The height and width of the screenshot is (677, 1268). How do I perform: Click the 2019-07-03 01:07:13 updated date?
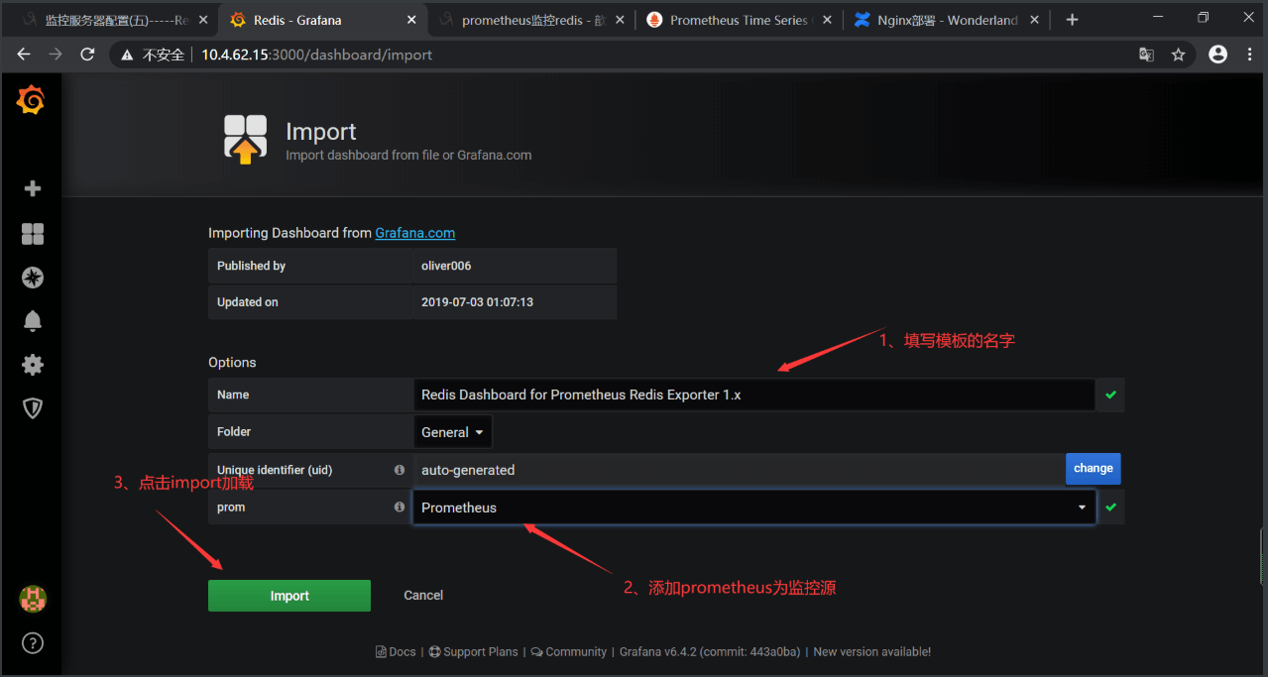tap(477, 302)
